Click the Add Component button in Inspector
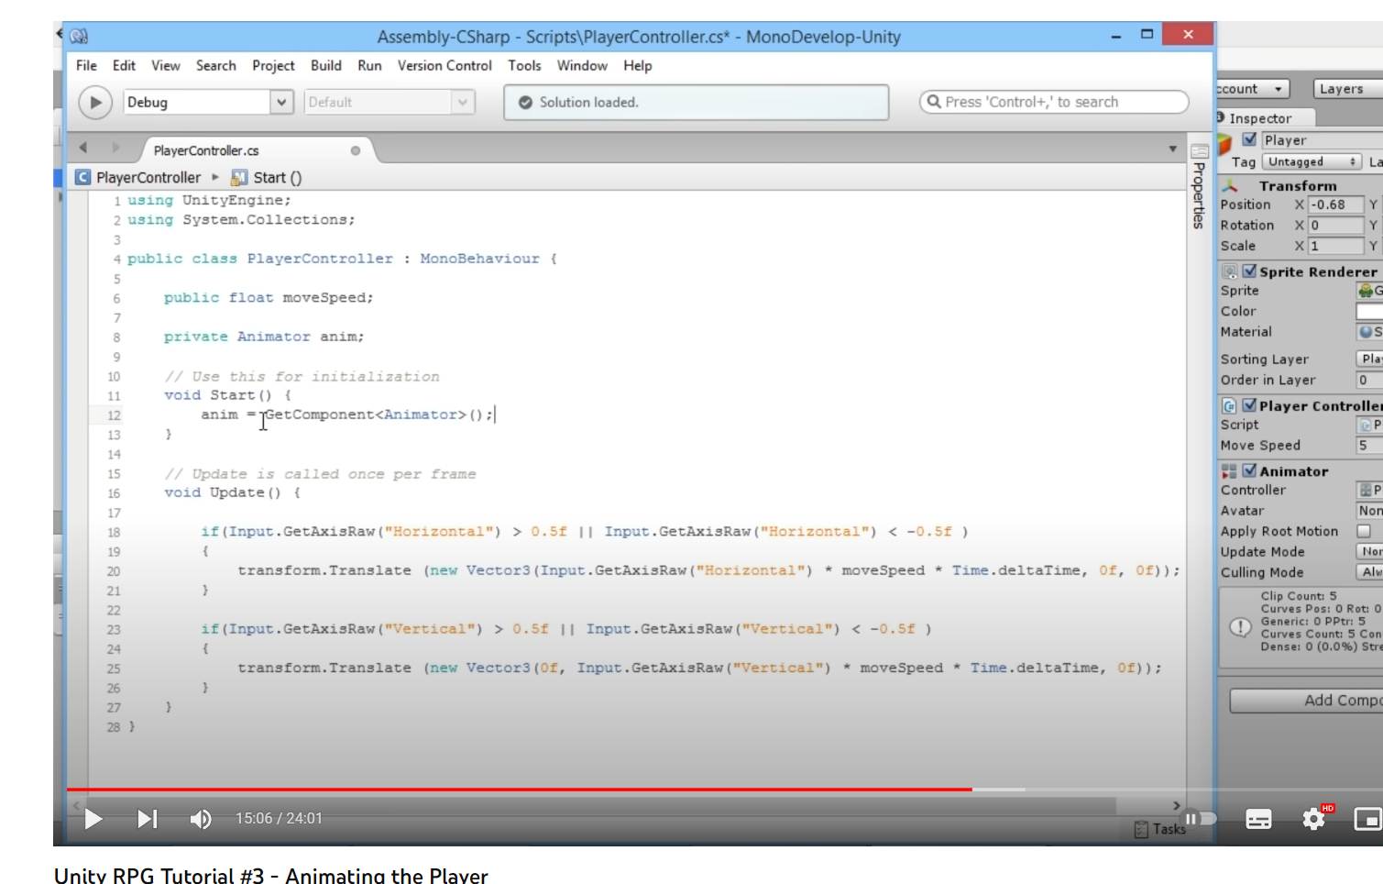1383x884 pixels. click(1306, 700)
